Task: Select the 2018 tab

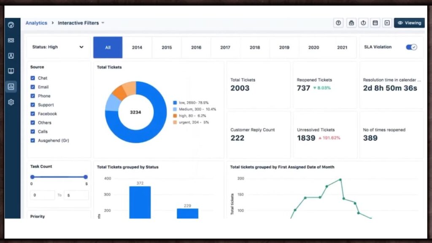Action: pos(255,47)
